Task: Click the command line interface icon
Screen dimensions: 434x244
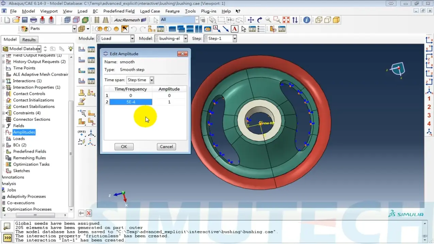Action: tap(7, 237)
